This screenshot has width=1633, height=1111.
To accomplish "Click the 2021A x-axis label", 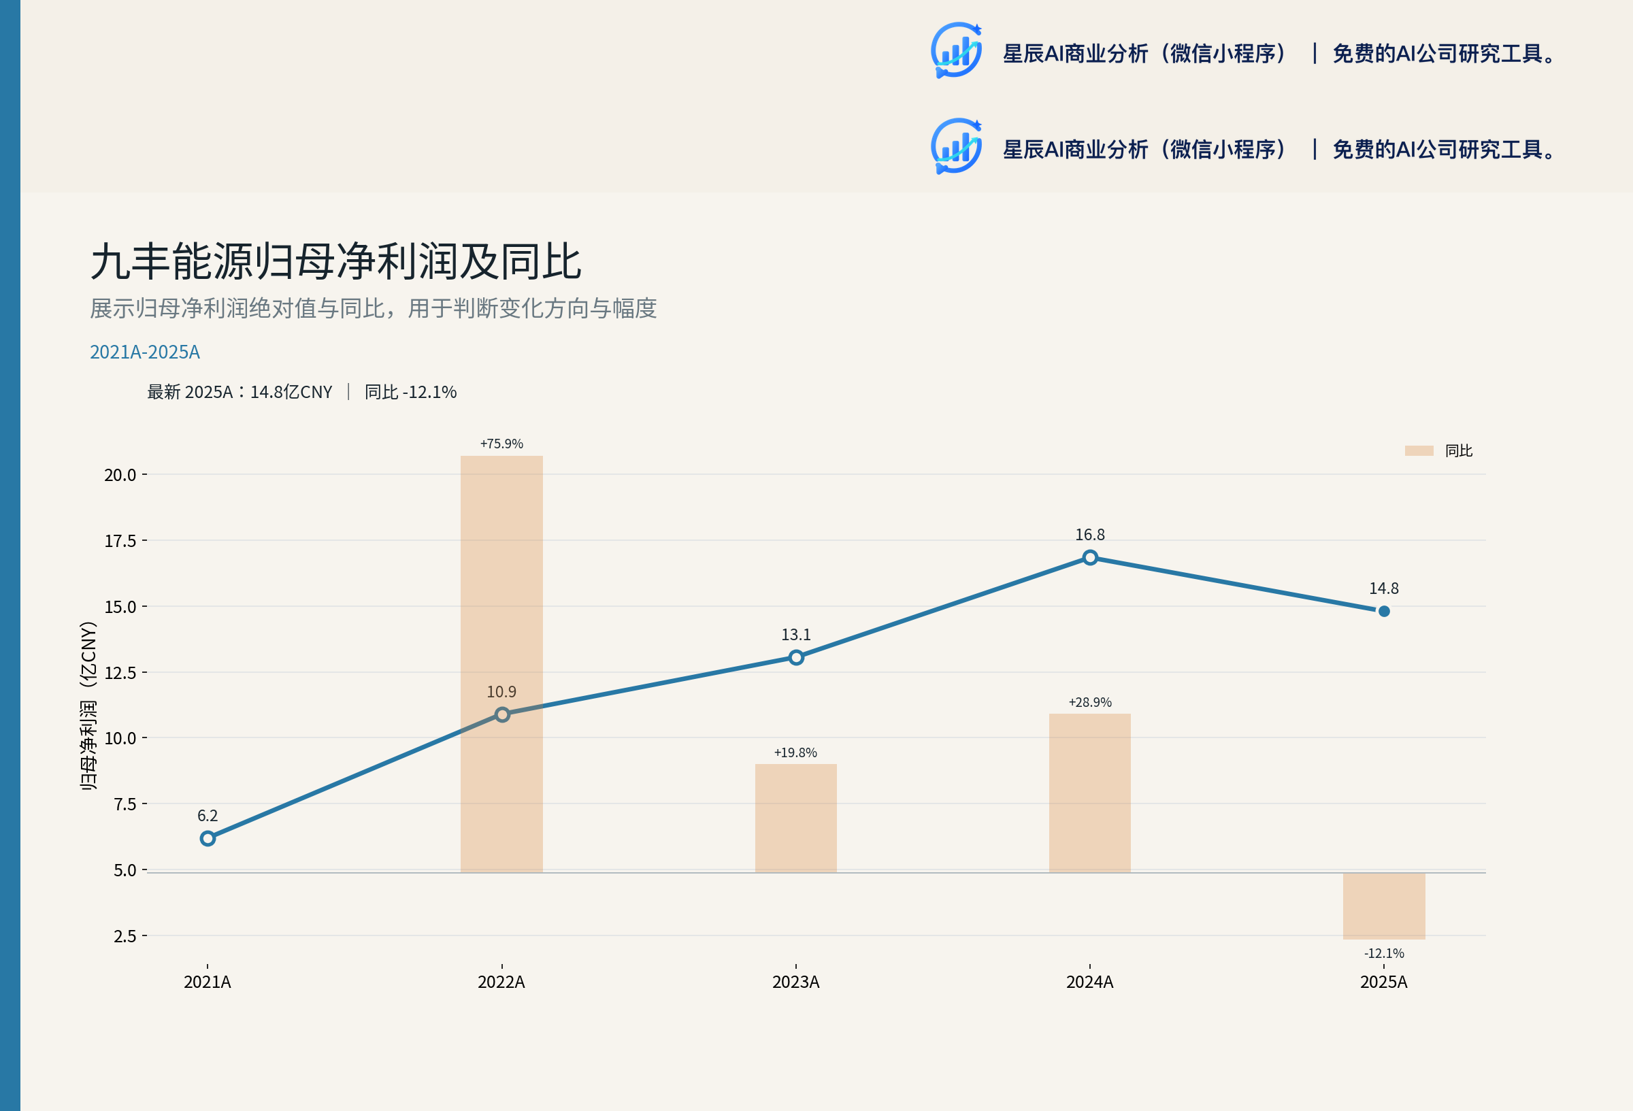I will coord(208,982).
